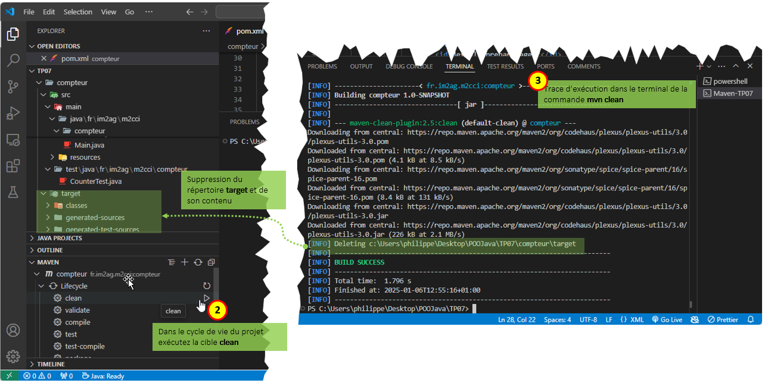The height and width of the screenshot is (383, 765).
Task: Close pom.xml in Open Editors
Action: (x=43, y=58)
